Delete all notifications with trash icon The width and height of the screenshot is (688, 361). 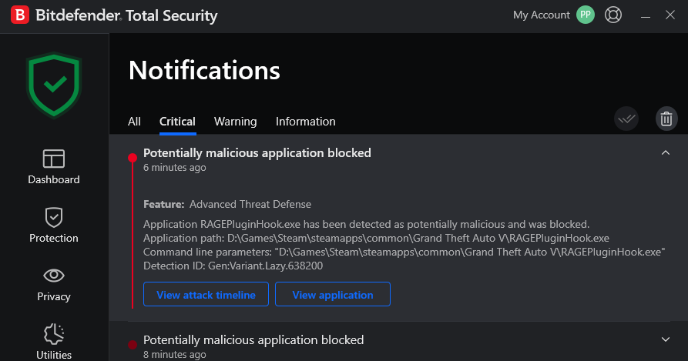pos(666,119)
